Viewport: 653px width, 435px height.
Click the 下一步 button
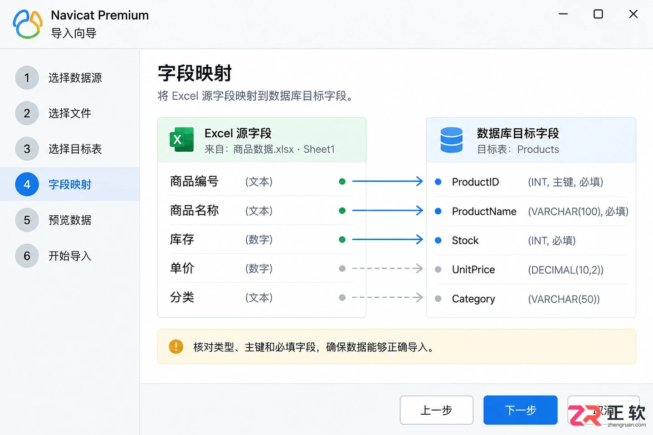pos(520,410)
